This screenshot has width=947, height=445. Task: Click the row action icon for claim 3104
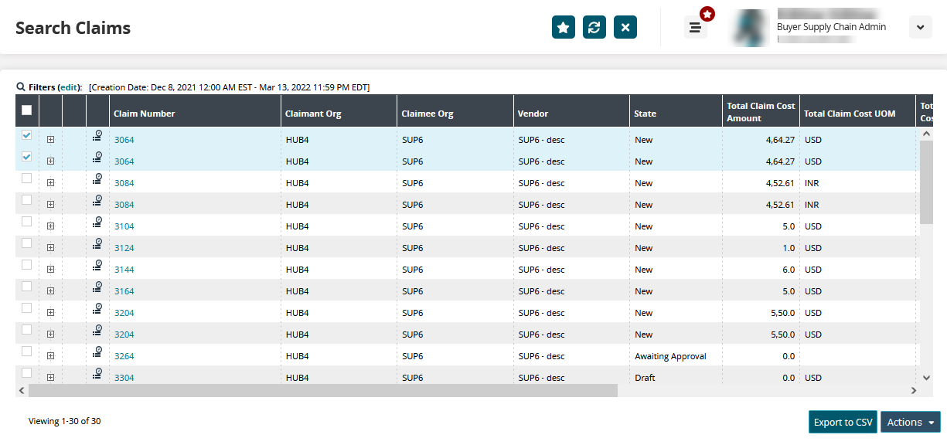coord(97,222)
